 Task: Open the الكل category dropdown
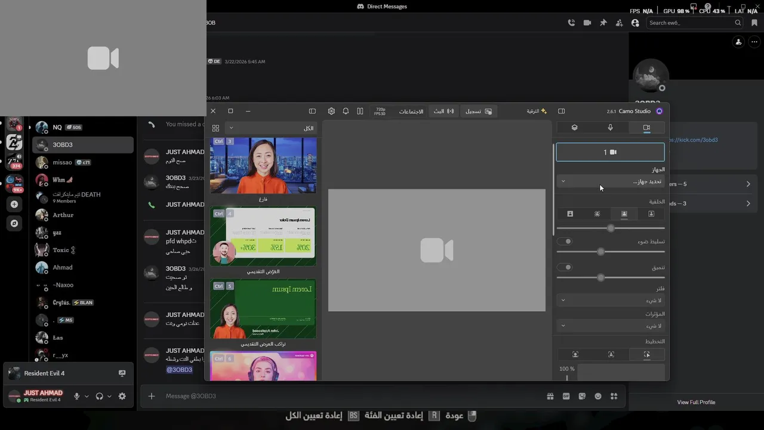(x=271, y=128)
